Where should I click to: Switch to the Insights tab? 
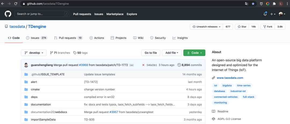tap(180, 38)
